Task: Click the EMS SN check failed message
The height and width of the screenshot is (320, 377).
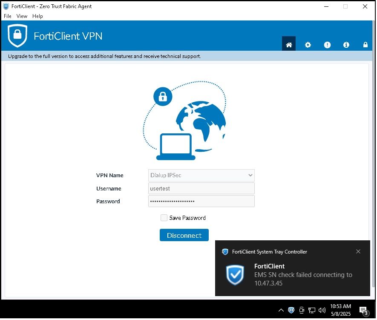Action: pyautogui.click(x=304, y=280)
